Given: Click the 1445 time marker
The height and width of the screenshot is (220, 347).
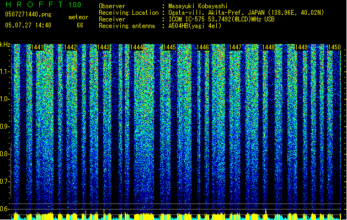Looking at the screenshot, I should (x=169, y=47).
